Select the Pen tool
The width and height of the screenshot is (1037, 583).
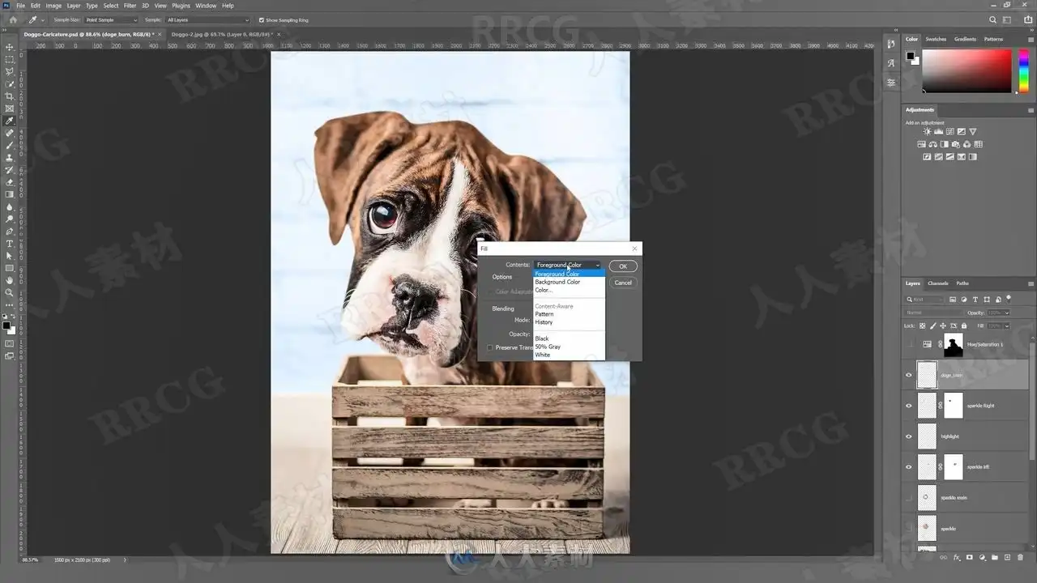[x=10, y=231]
